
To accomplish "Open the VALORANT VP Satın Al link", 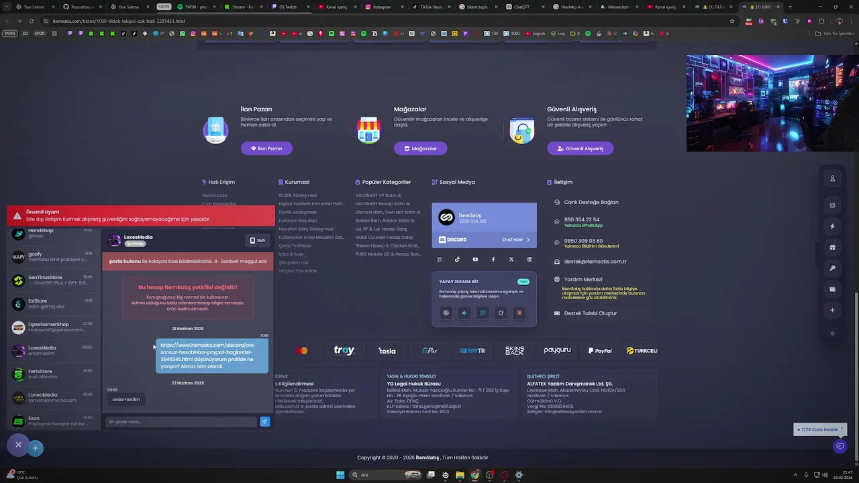I will (378, 195).
